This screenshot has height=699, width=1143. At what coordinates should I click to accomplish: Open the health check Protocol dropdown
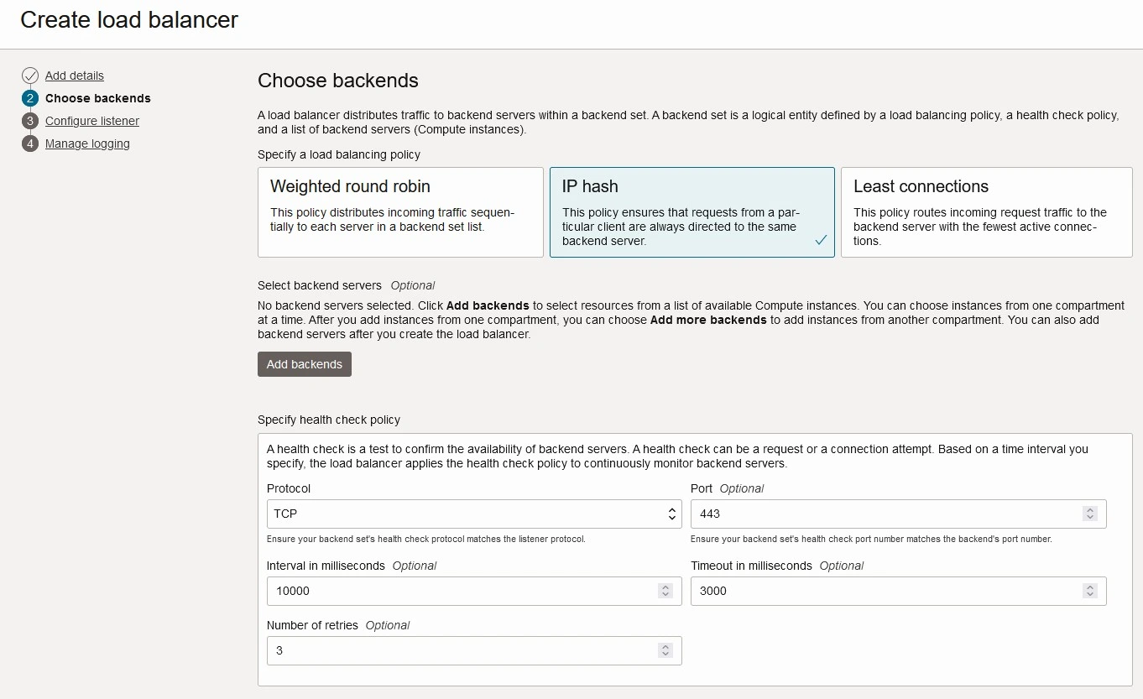[x=473, y=514]
